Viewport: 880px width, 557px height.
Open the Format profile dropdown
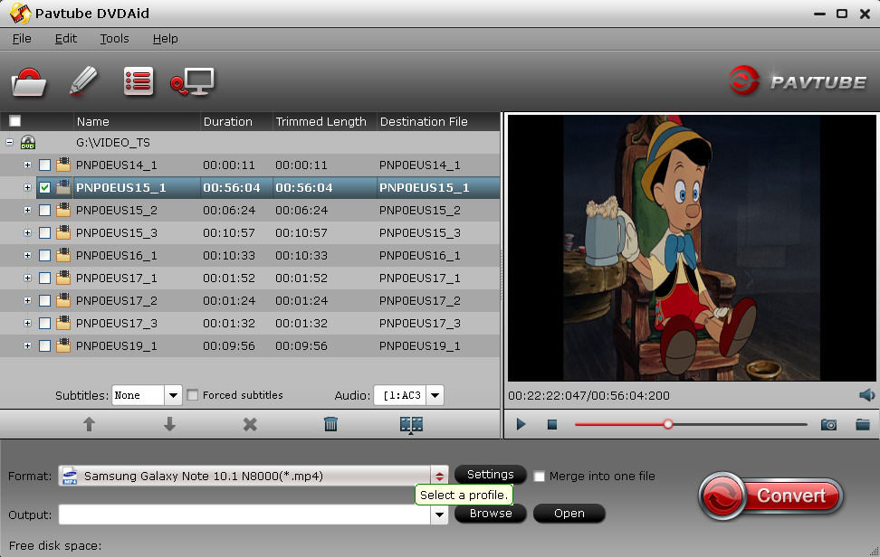(439, 477)
